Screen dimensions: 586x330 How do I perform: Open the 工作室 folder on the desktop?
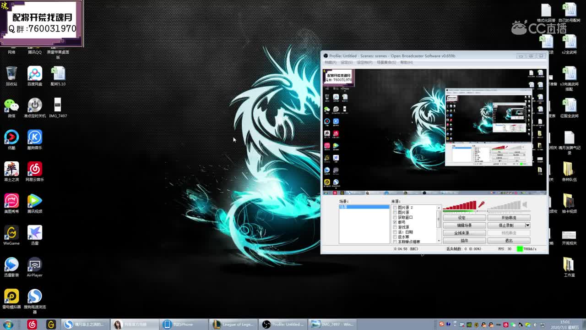(569, 267)
